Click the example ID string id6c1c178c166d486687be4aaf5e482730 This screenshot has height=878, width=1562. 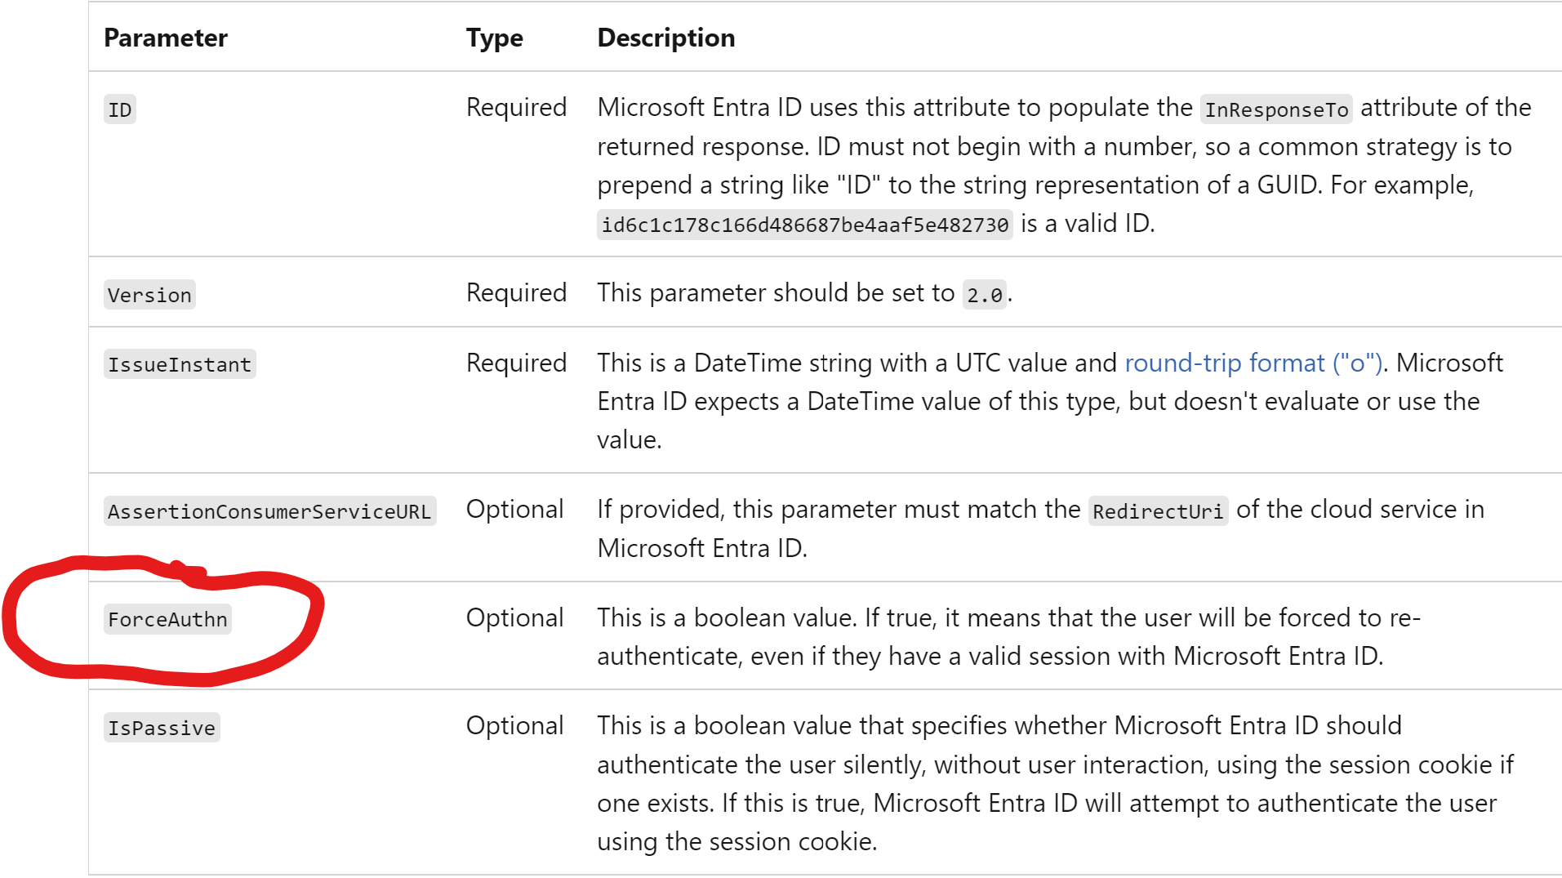(x=804, y=225)
